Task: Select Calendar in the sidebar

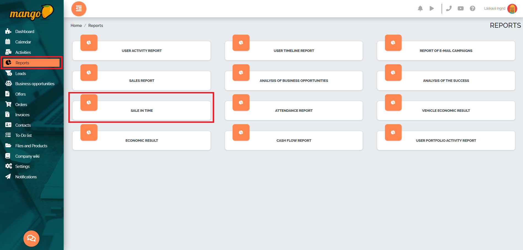Action: coord(23,42)
